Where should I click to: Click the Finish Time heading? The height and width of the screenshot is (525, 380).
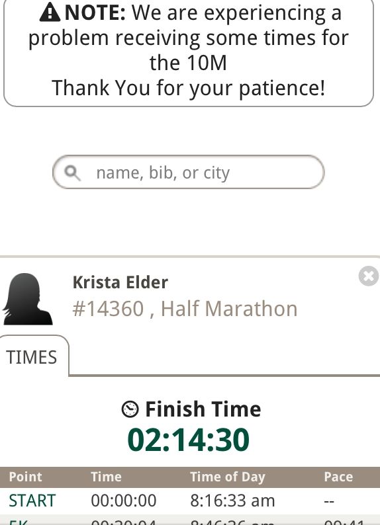[x=203, y=409]
